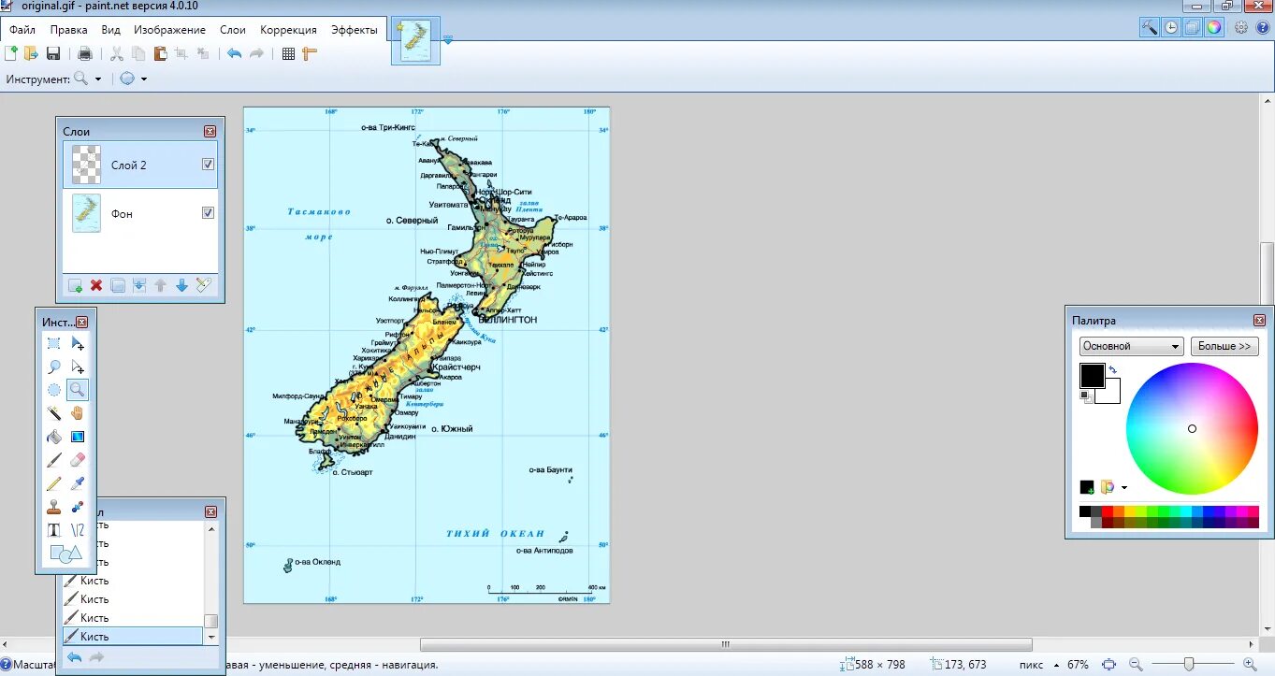Toggle Layers window icon in top right
The image size is (1275, 676).
[1193, 27]
